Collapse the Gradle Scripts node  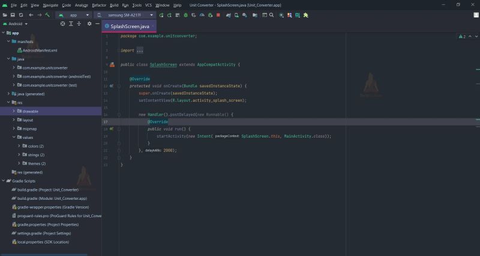pos(3,181)
